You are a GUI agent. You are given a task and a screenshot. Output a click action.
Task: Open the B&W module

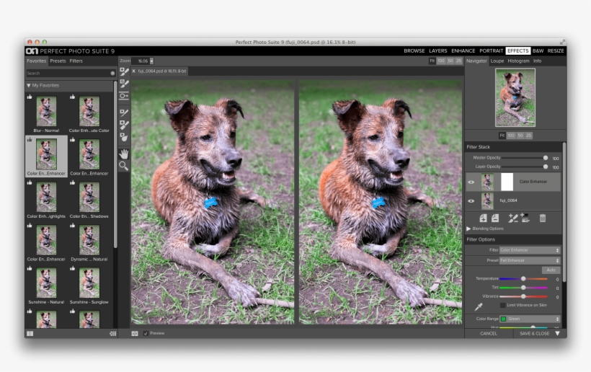(538, 51)
